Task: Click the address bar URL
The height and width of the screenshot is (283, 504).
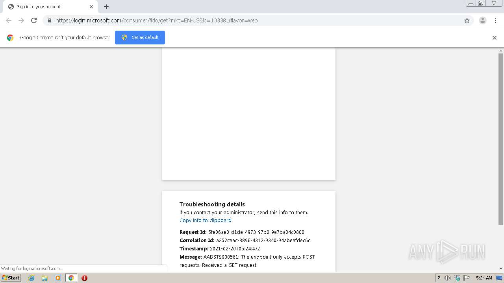Action: pyautogui.click(x=156, y=20)
